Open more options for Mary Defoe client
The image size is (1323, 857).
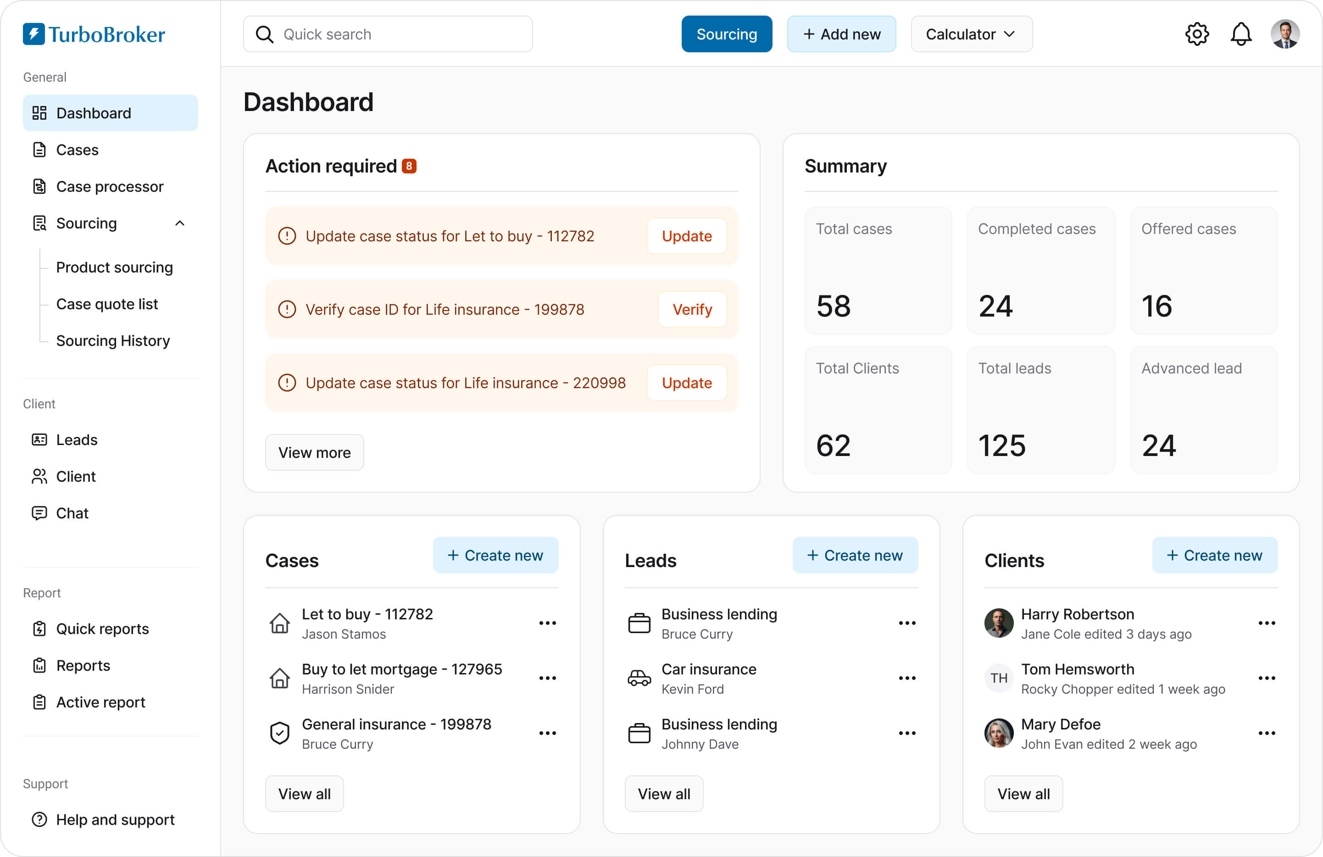pyautogui.click(x=1267, y=733)
